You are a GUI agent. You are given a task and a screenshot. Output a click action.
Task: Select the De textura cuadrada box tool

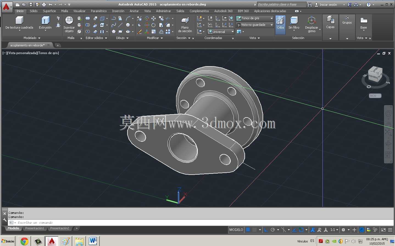click(x=19, y=20)
